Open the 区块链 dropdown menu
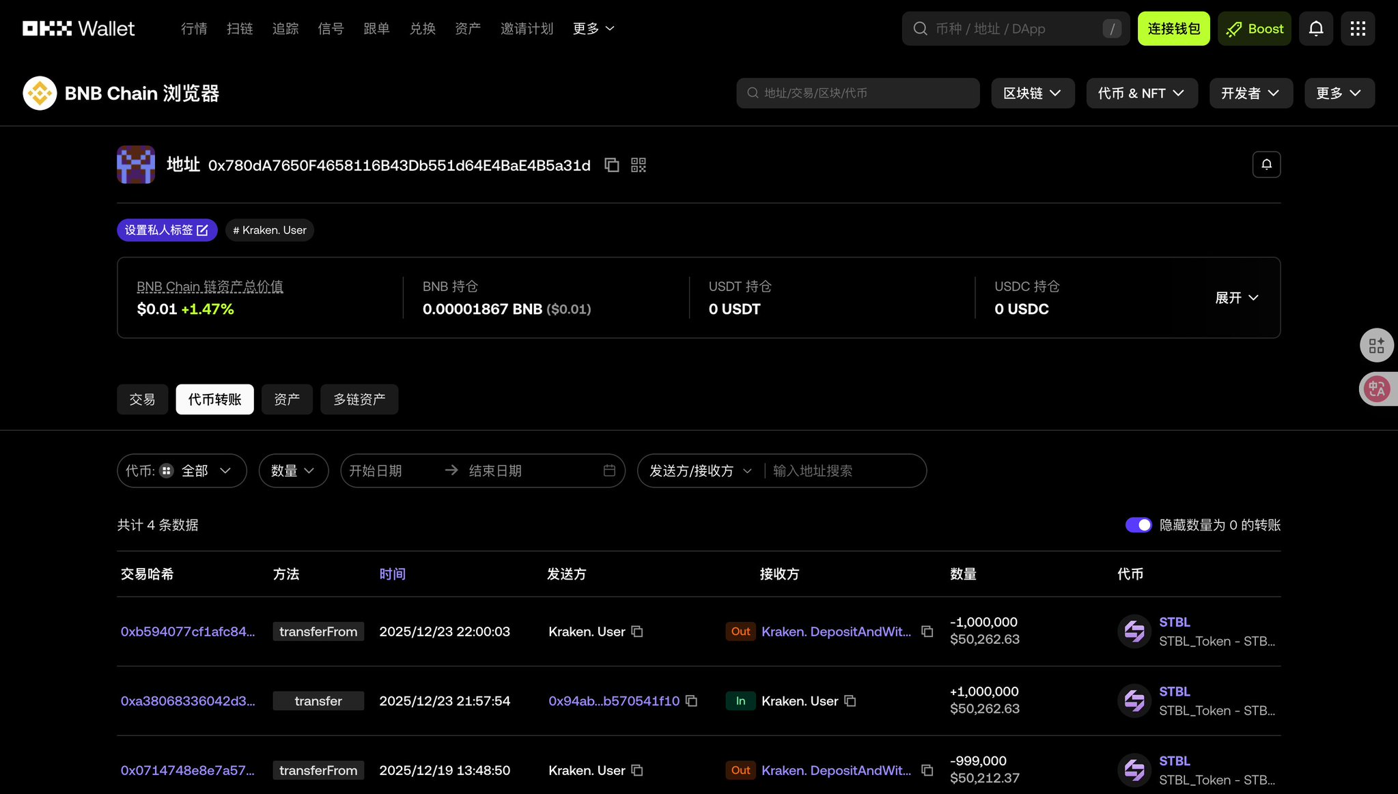Image resolution: width=1398 pixels, height=794 pixels. click(x=1032, y=94)
